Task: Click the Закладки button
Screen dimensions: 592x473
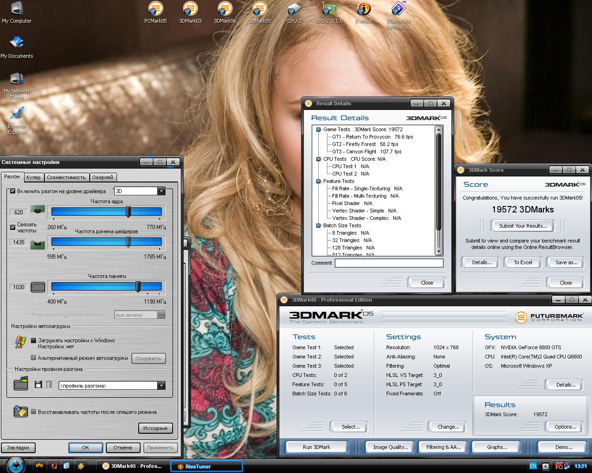Action: click(x=18, y=448)
